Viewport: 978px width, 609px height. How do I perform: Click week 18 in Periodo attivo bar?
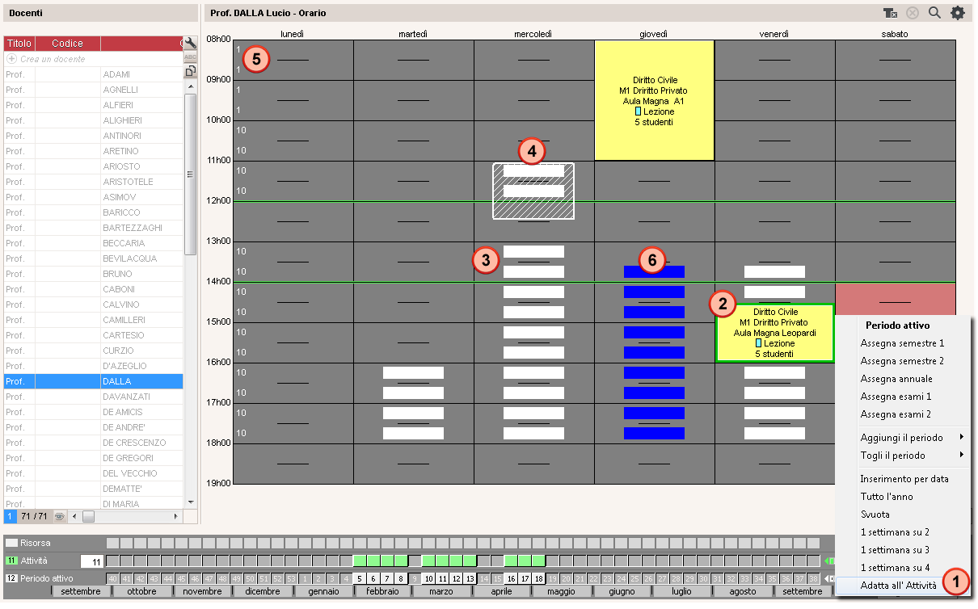[537, 578]
